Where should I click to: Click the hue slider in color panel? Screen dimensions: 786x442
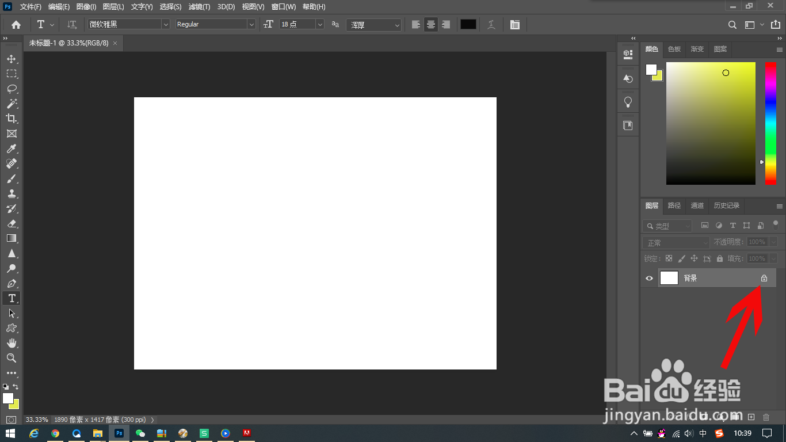[x=770, y=123]
